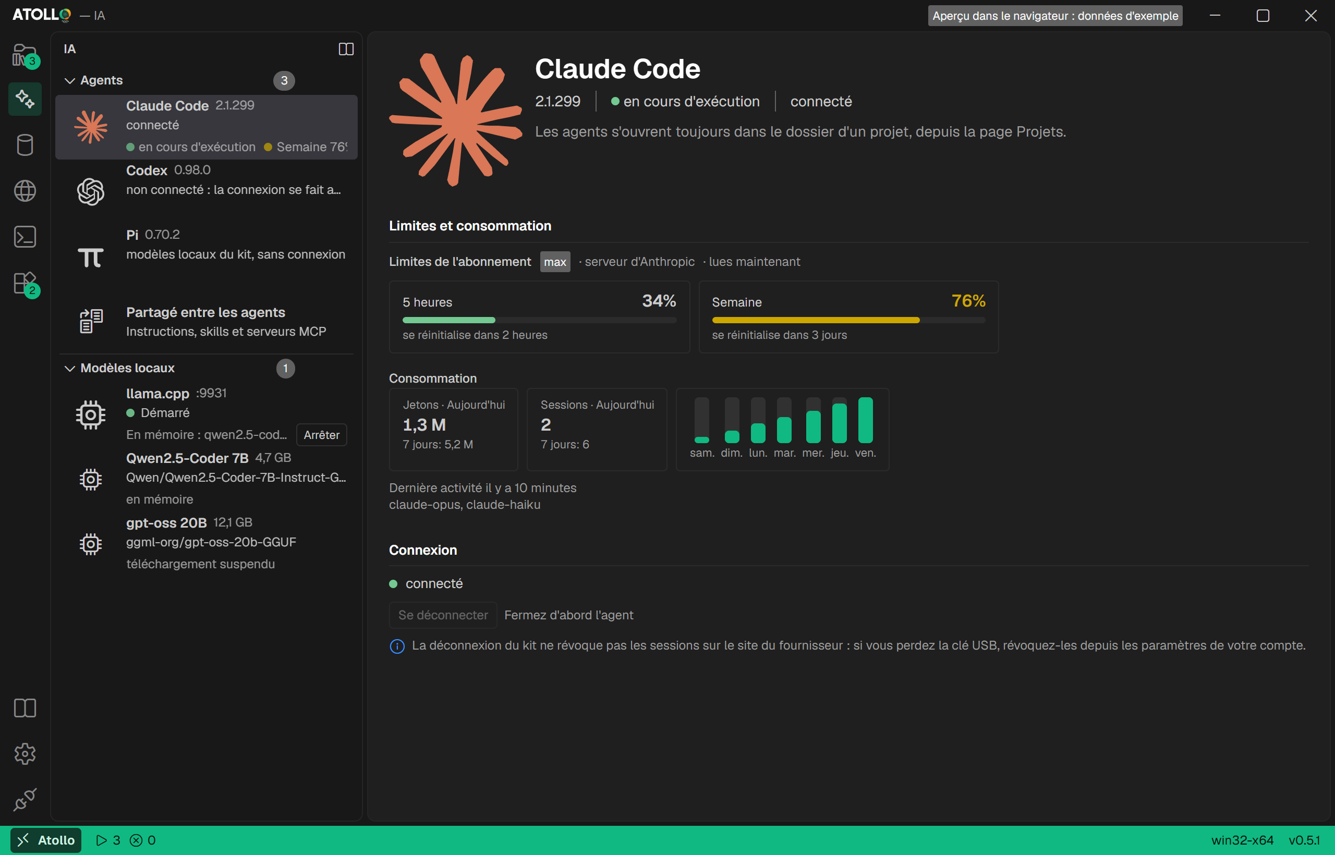The height and width of the screenshot is (855, 1335).
Task: Open the terminal sidebar icon
Action: 25,237
